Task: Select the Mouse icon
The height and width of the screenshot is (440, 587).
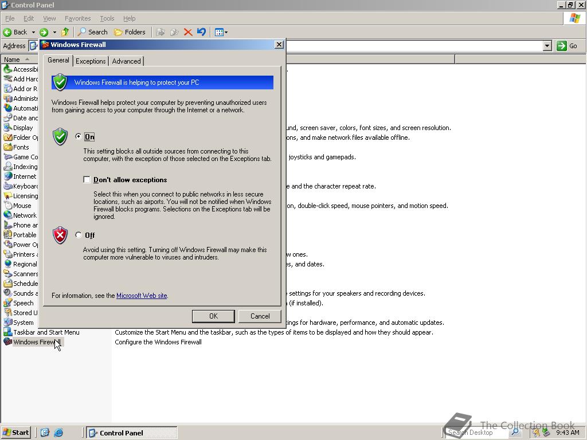Action: point(8,206)
